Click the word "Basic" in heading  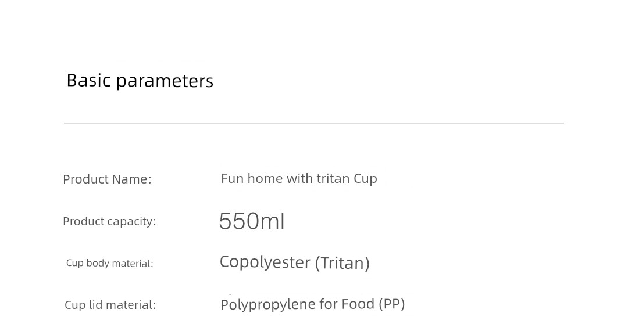coord(88,80)
